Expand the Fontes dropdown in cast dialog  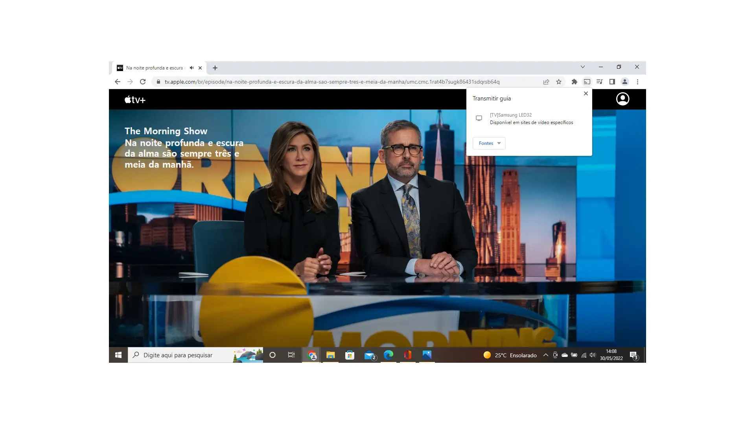[489, 143]
